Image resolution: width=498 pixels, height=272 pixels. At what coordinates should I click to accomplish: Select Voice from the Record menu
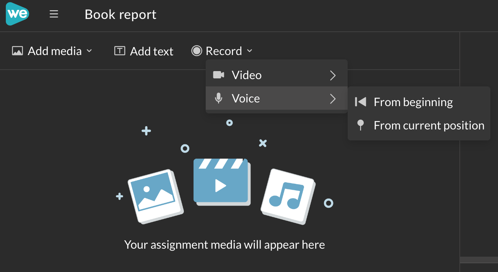coord(246,98)
